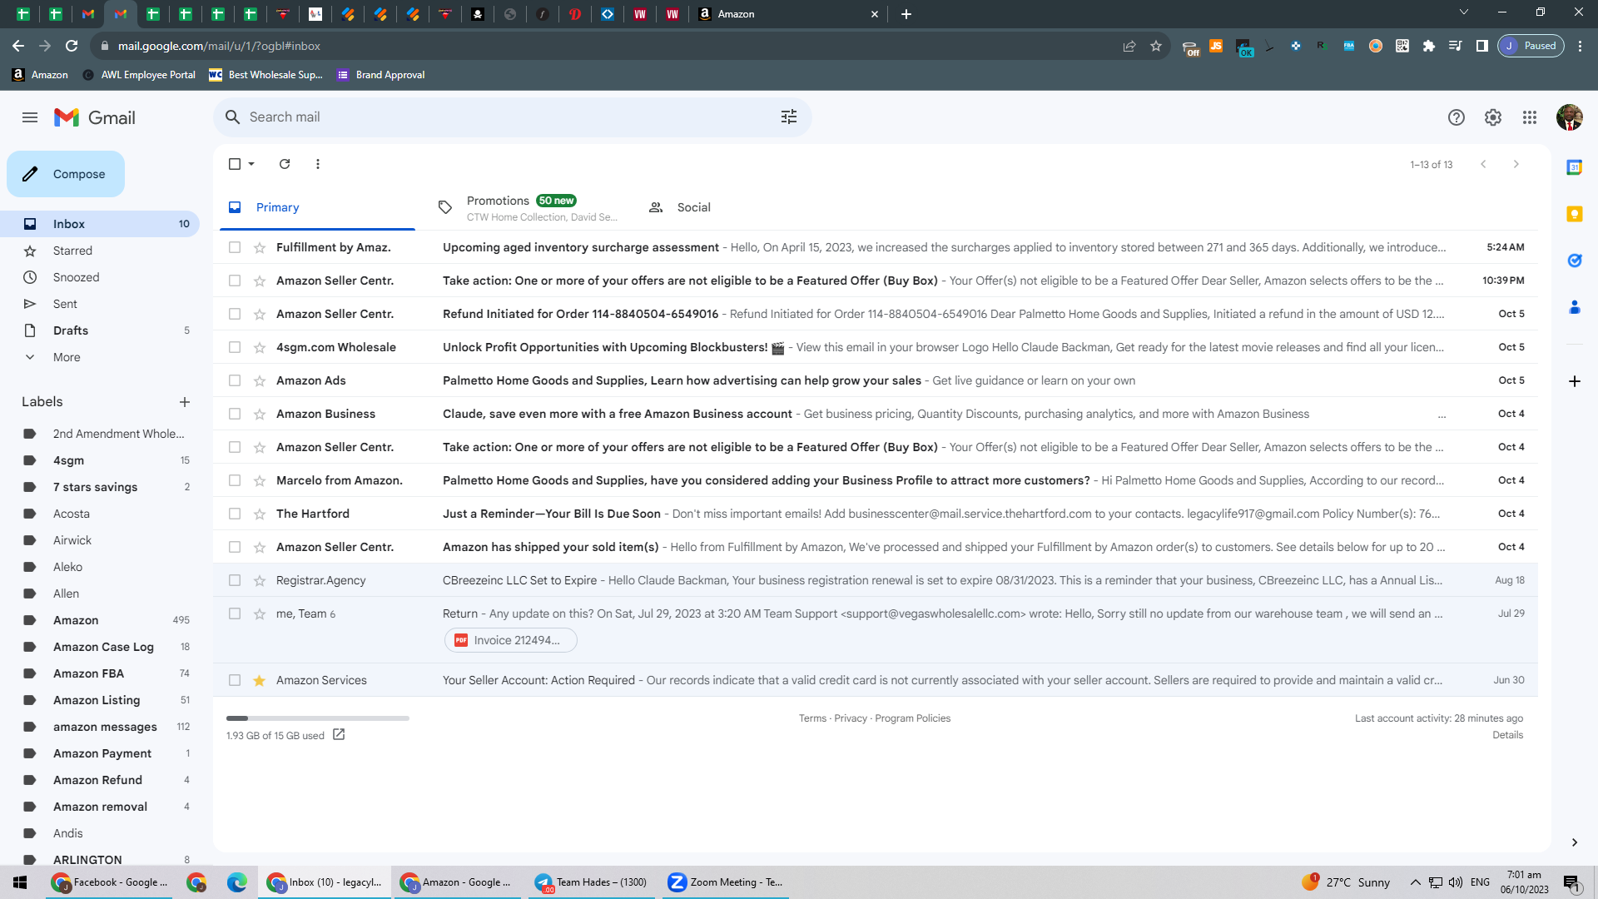Show hidden system tray icons
The image size is (1598, 899).
click(1416, 882)
